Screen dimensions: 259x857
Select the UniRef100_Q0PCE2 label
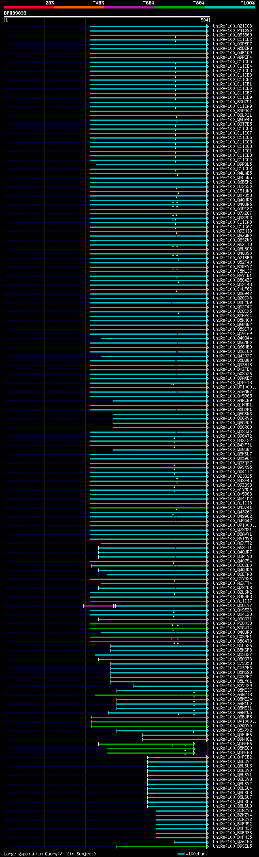coord(232,757)
